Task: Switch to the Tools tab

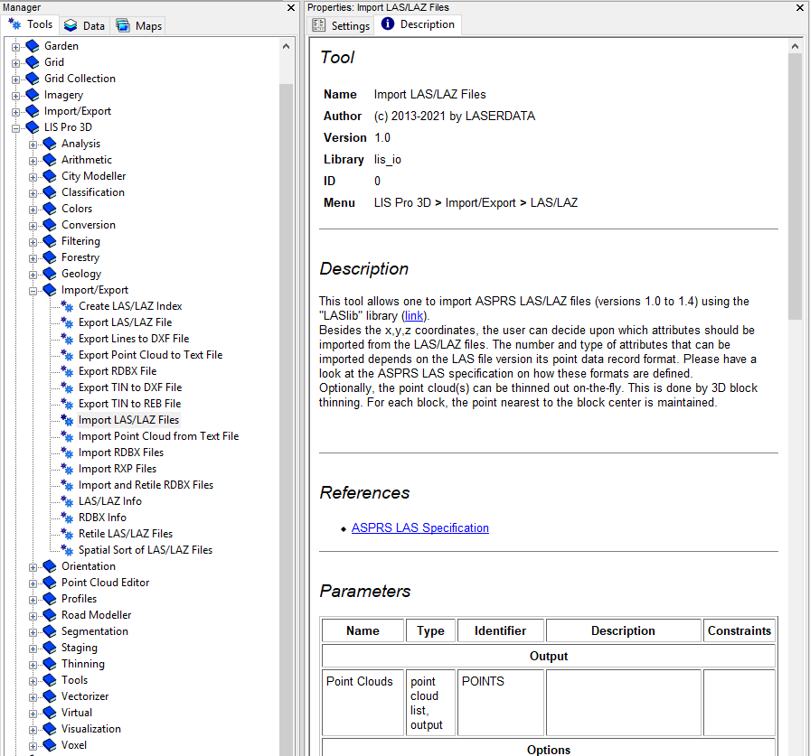Action: (x=30, y=24)
